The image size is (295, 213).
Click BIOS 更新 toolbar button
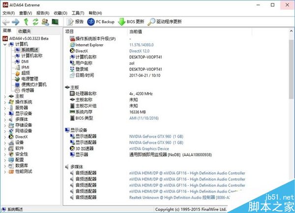[131, 22]
